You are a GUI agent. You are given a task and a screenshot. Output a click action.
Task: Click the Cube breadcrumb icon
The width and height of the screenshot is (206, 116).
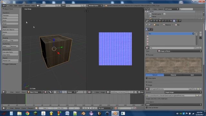[x=154, y=25]
